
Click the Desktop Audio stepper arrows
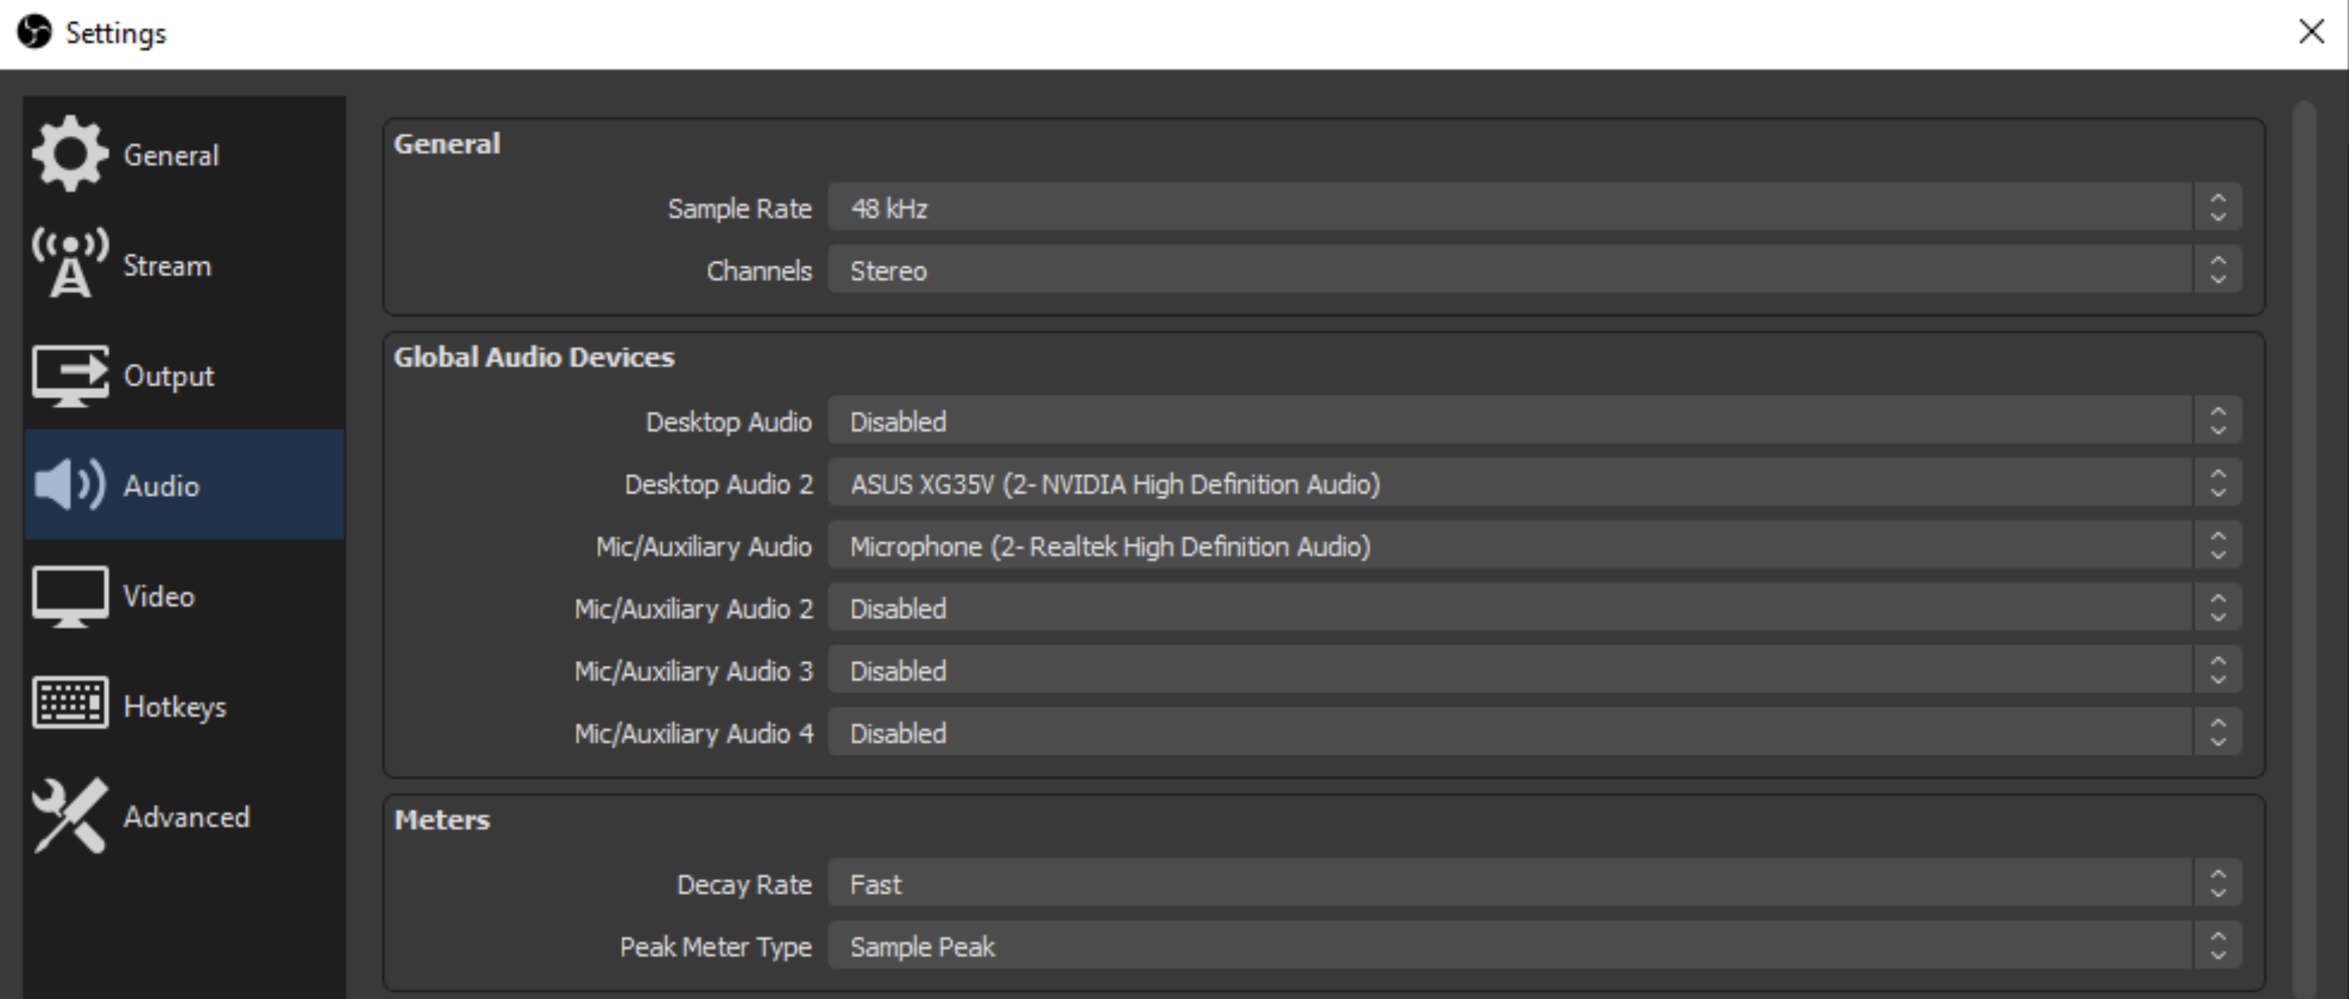pyautogui.click(x=2219, y=421)
